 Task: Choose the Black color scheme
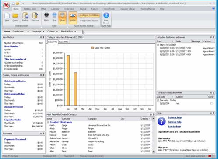coord(46,17)
